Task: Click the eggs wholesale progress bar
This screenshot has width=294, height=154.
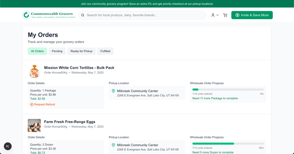Action: tap(228, 144)
